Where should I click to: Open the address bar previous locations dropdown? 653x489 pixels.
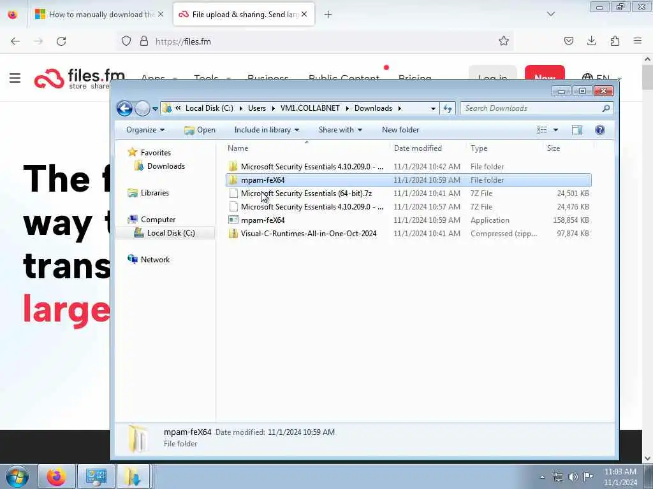pyautogui.click(x=433, y=108)
